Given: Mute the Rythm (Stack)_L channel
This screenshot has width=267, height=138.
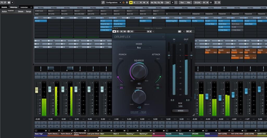Looking at the screenshot, I should pos(51,74).
